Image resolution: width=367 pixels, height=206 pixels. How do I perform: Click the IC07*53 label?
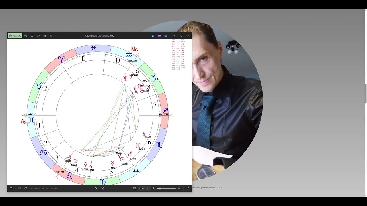60,172
